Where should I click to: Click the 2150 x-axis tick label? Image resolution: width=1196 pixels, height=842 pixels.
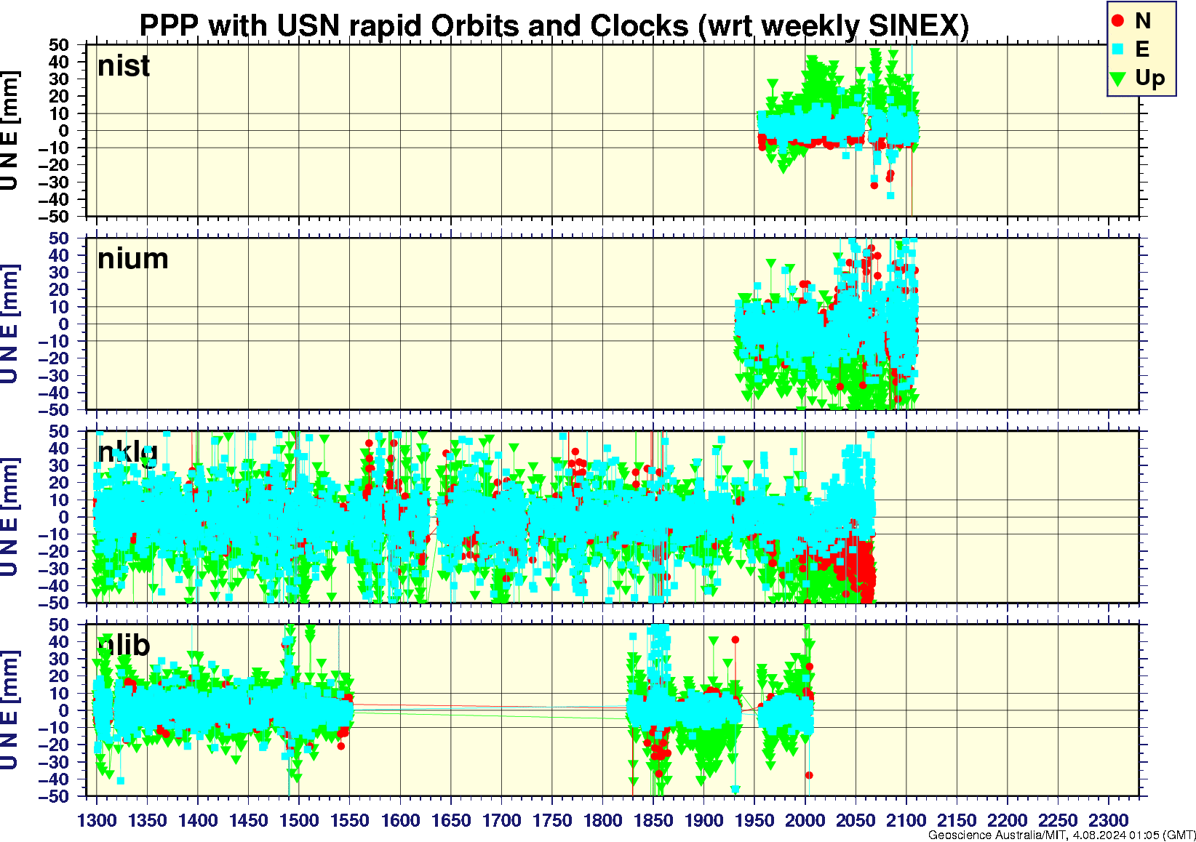pos(957,820)
